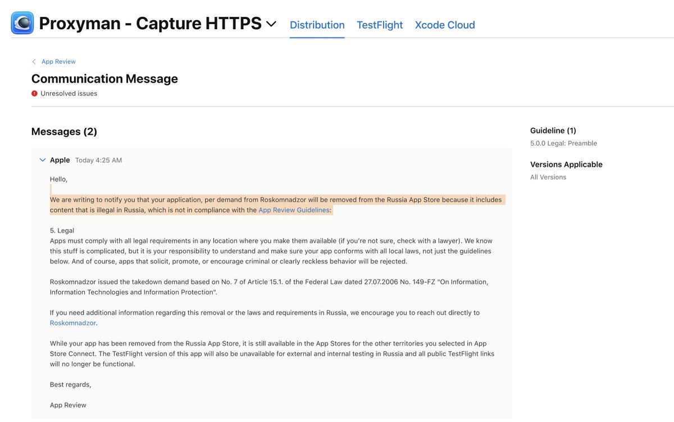Screen dimensions: 674x422
Task: Click the Messages (2) heading
Action: [x=64, y=132]
